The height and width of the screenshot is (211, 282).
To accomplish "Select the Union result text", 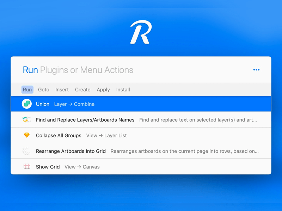I will (43, 104).
